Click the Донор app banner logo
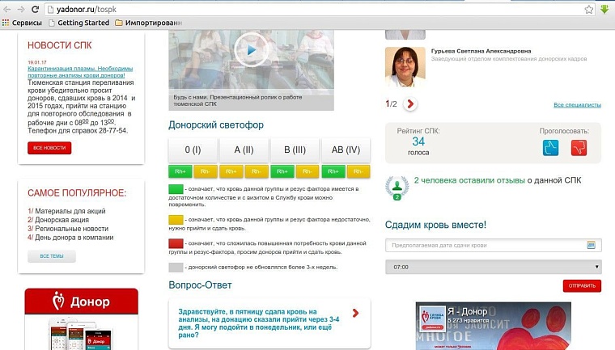Screen dimensions: 615x350 pos(81,302)
